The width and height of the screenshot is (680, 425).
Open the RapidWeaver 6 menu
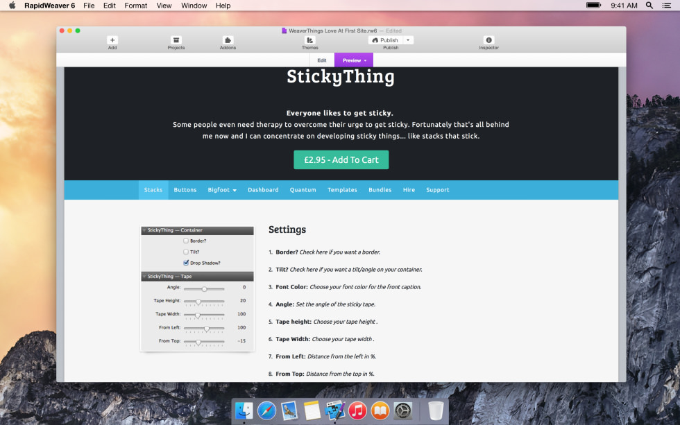point(49,6)
